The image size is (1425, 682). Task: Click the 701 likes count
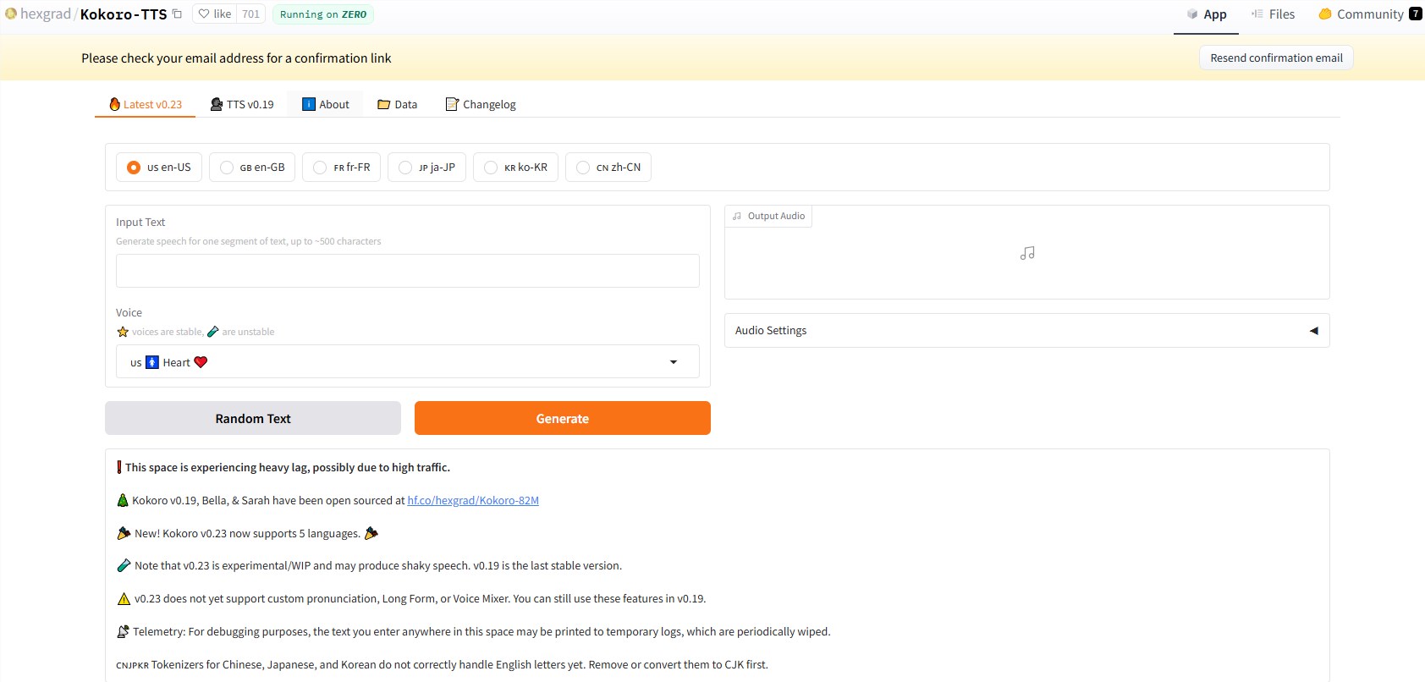point(251,14)
